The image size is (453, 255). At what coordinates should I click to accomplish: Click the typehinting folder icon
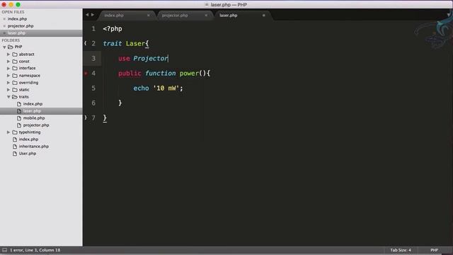(x=15, y=132)
